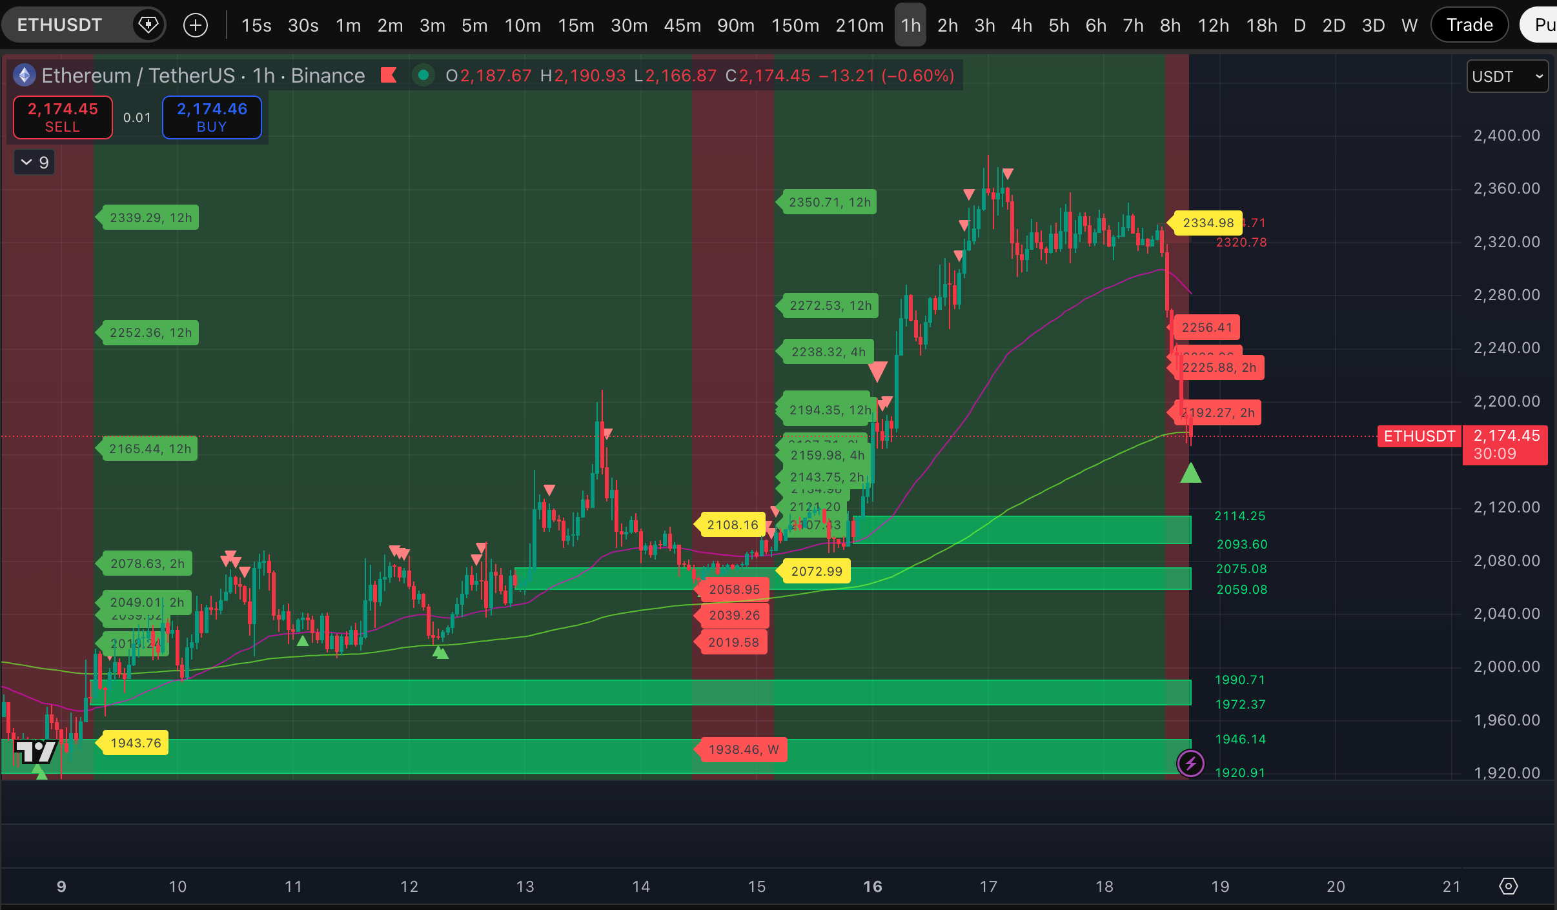Click the purple lightning bolt icon
The width and height of the screenshot is (1557, 910).
coord(1190,763)
